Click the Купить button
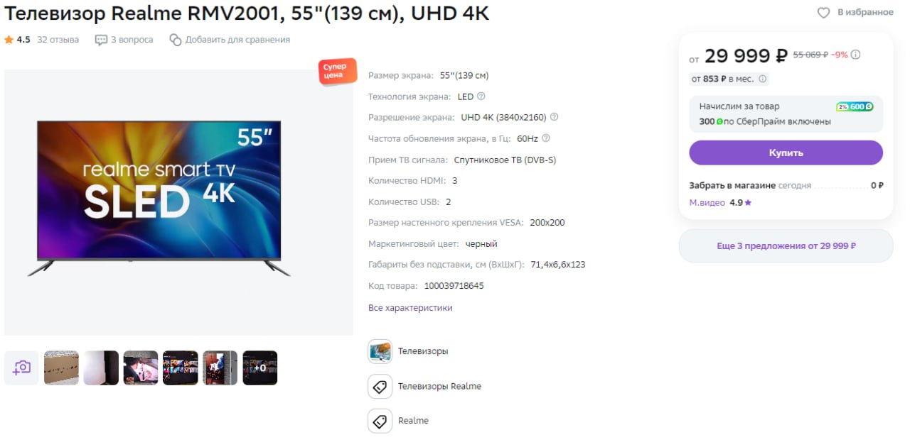Screen dimensions: 910x447 pos(786,153)
